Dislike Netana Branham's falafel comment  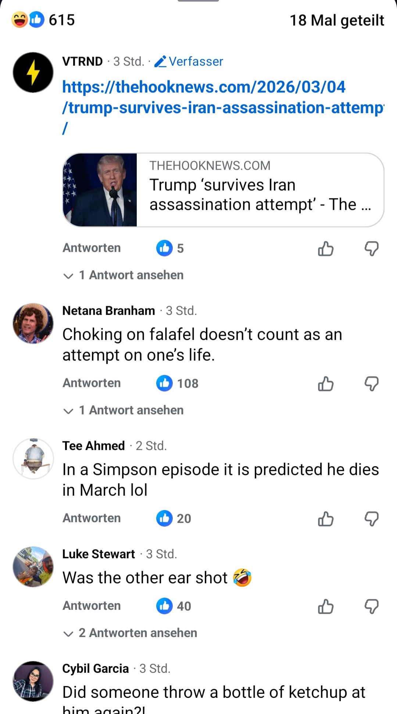[371, 384]
